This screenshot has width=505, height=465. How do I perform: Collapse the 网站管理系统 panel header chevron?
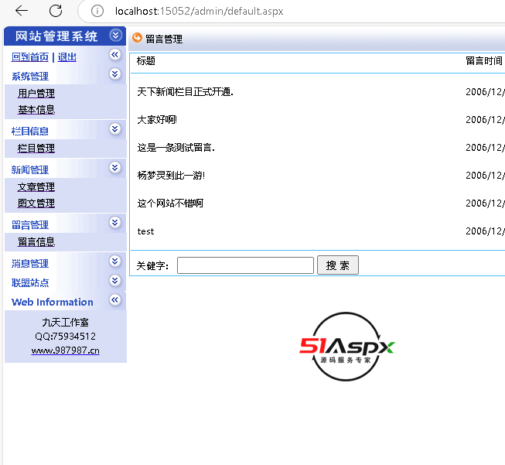point(115,36)
